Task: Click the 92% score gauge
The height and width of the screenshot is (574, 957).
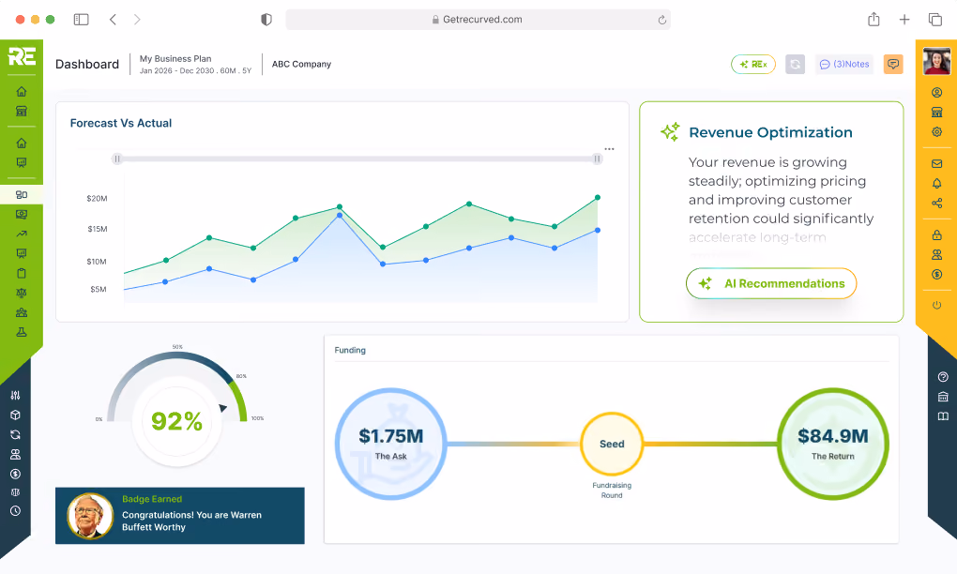Action: (177, 410)
